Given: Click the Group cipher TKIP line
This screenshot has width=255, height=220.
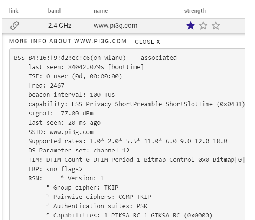Looking at the screenshot, I should coord(82,188).
